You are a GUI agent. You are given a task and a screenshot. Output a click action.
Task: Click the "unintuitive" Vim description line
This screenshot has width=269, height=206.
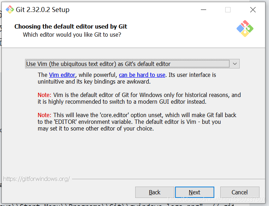[x=94, y=81]
